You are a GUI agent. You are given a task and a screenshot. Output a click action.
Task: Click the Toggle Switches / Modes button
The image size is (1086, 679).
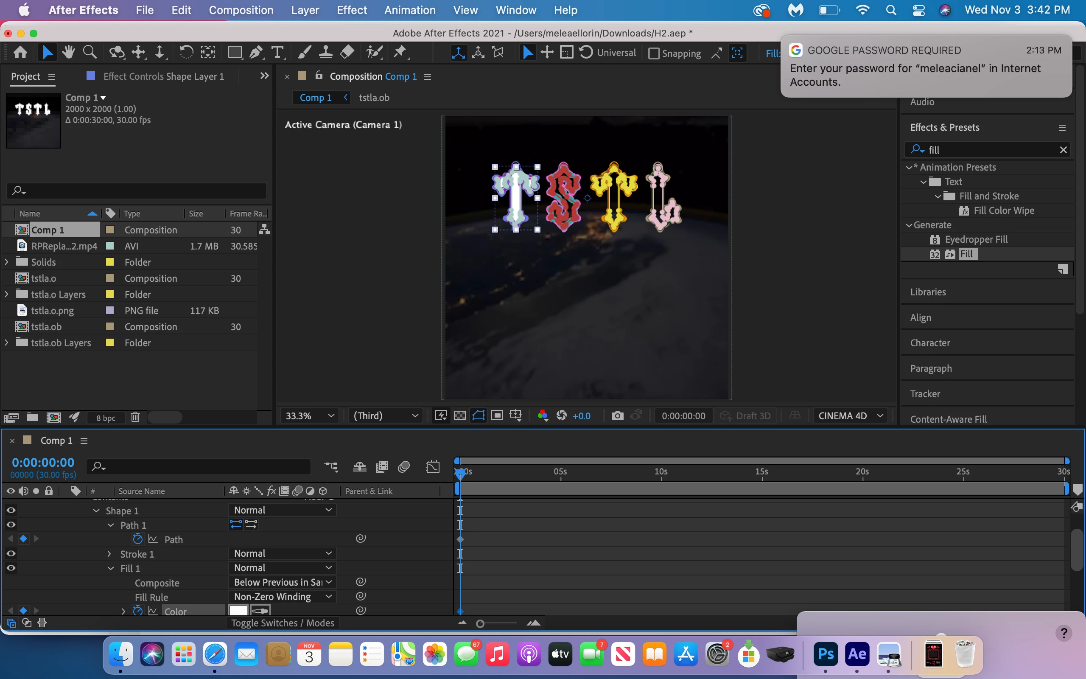(x=282, y=623)
